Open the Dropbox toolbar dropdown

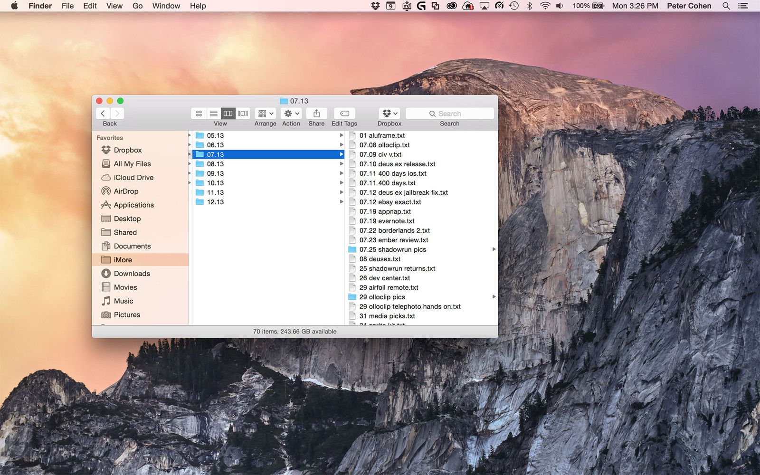click(389, 114)
